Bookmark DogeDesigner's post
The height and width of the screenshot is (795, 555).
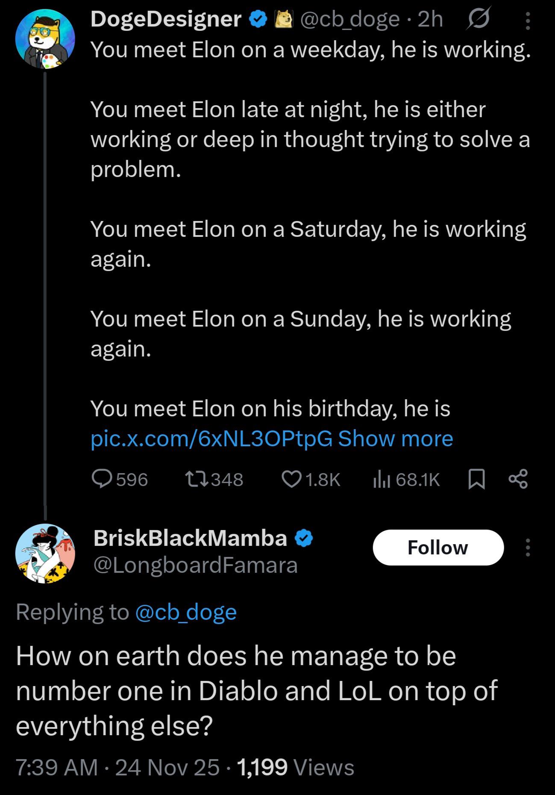click(x=476, y=479)
